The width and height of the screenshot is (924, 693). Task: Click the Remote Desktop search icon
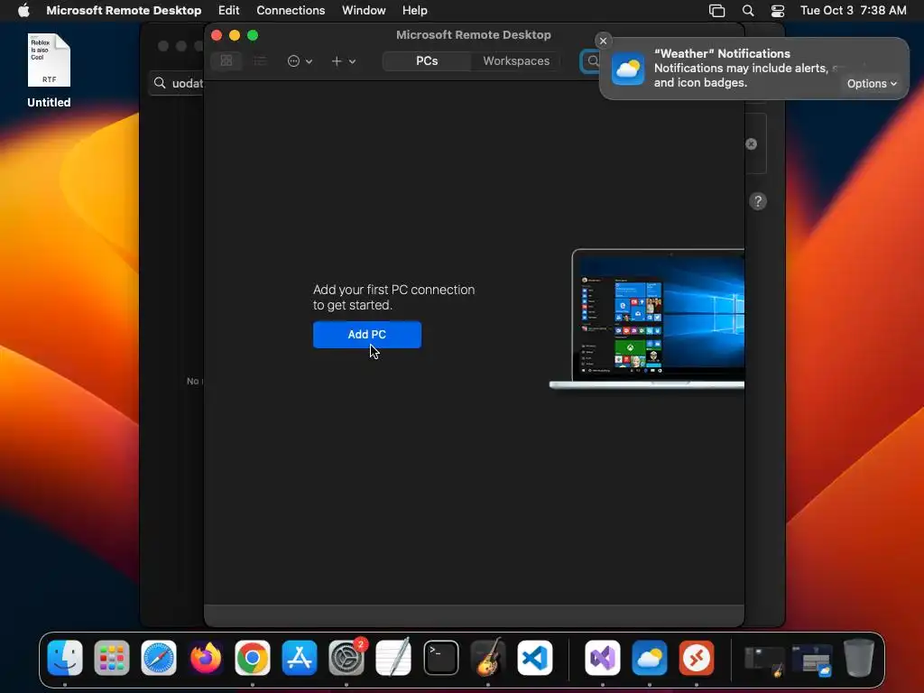591,60
